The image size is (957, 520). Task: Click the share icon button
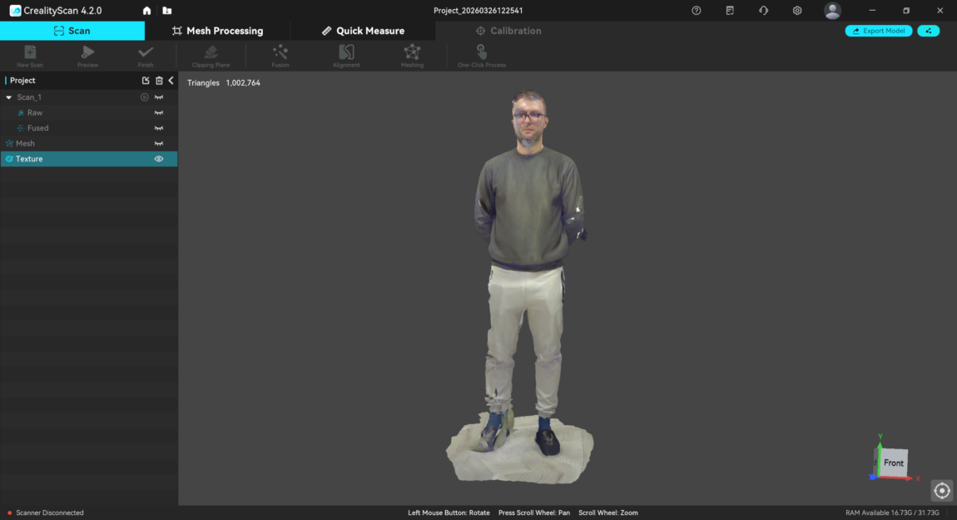pyautogui.click(x=928, y=31)
